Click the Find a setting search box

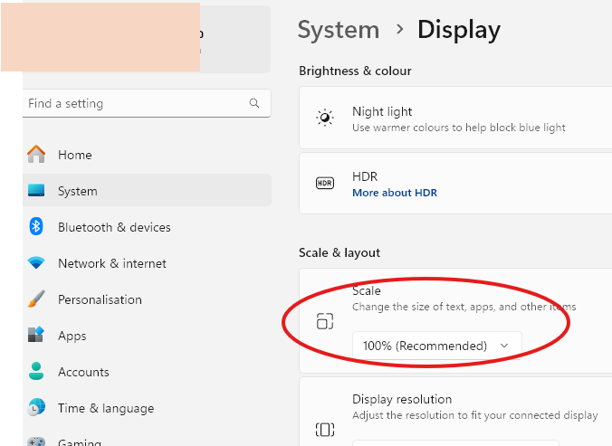click(136, 104)
